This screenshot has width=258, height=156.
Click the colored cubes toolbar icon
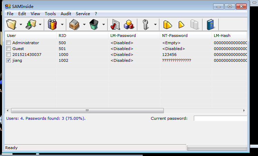(129, 25)
